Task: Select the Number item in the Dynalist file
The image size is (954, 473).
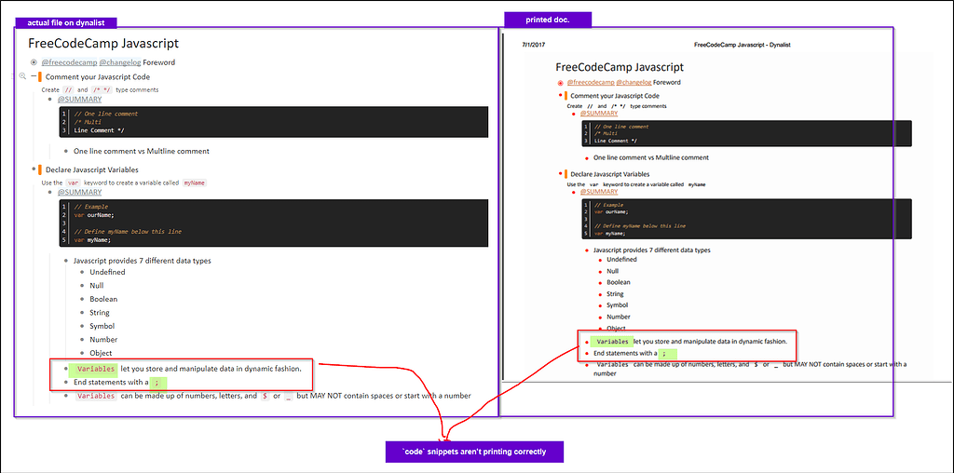Action: coord(103,339)
